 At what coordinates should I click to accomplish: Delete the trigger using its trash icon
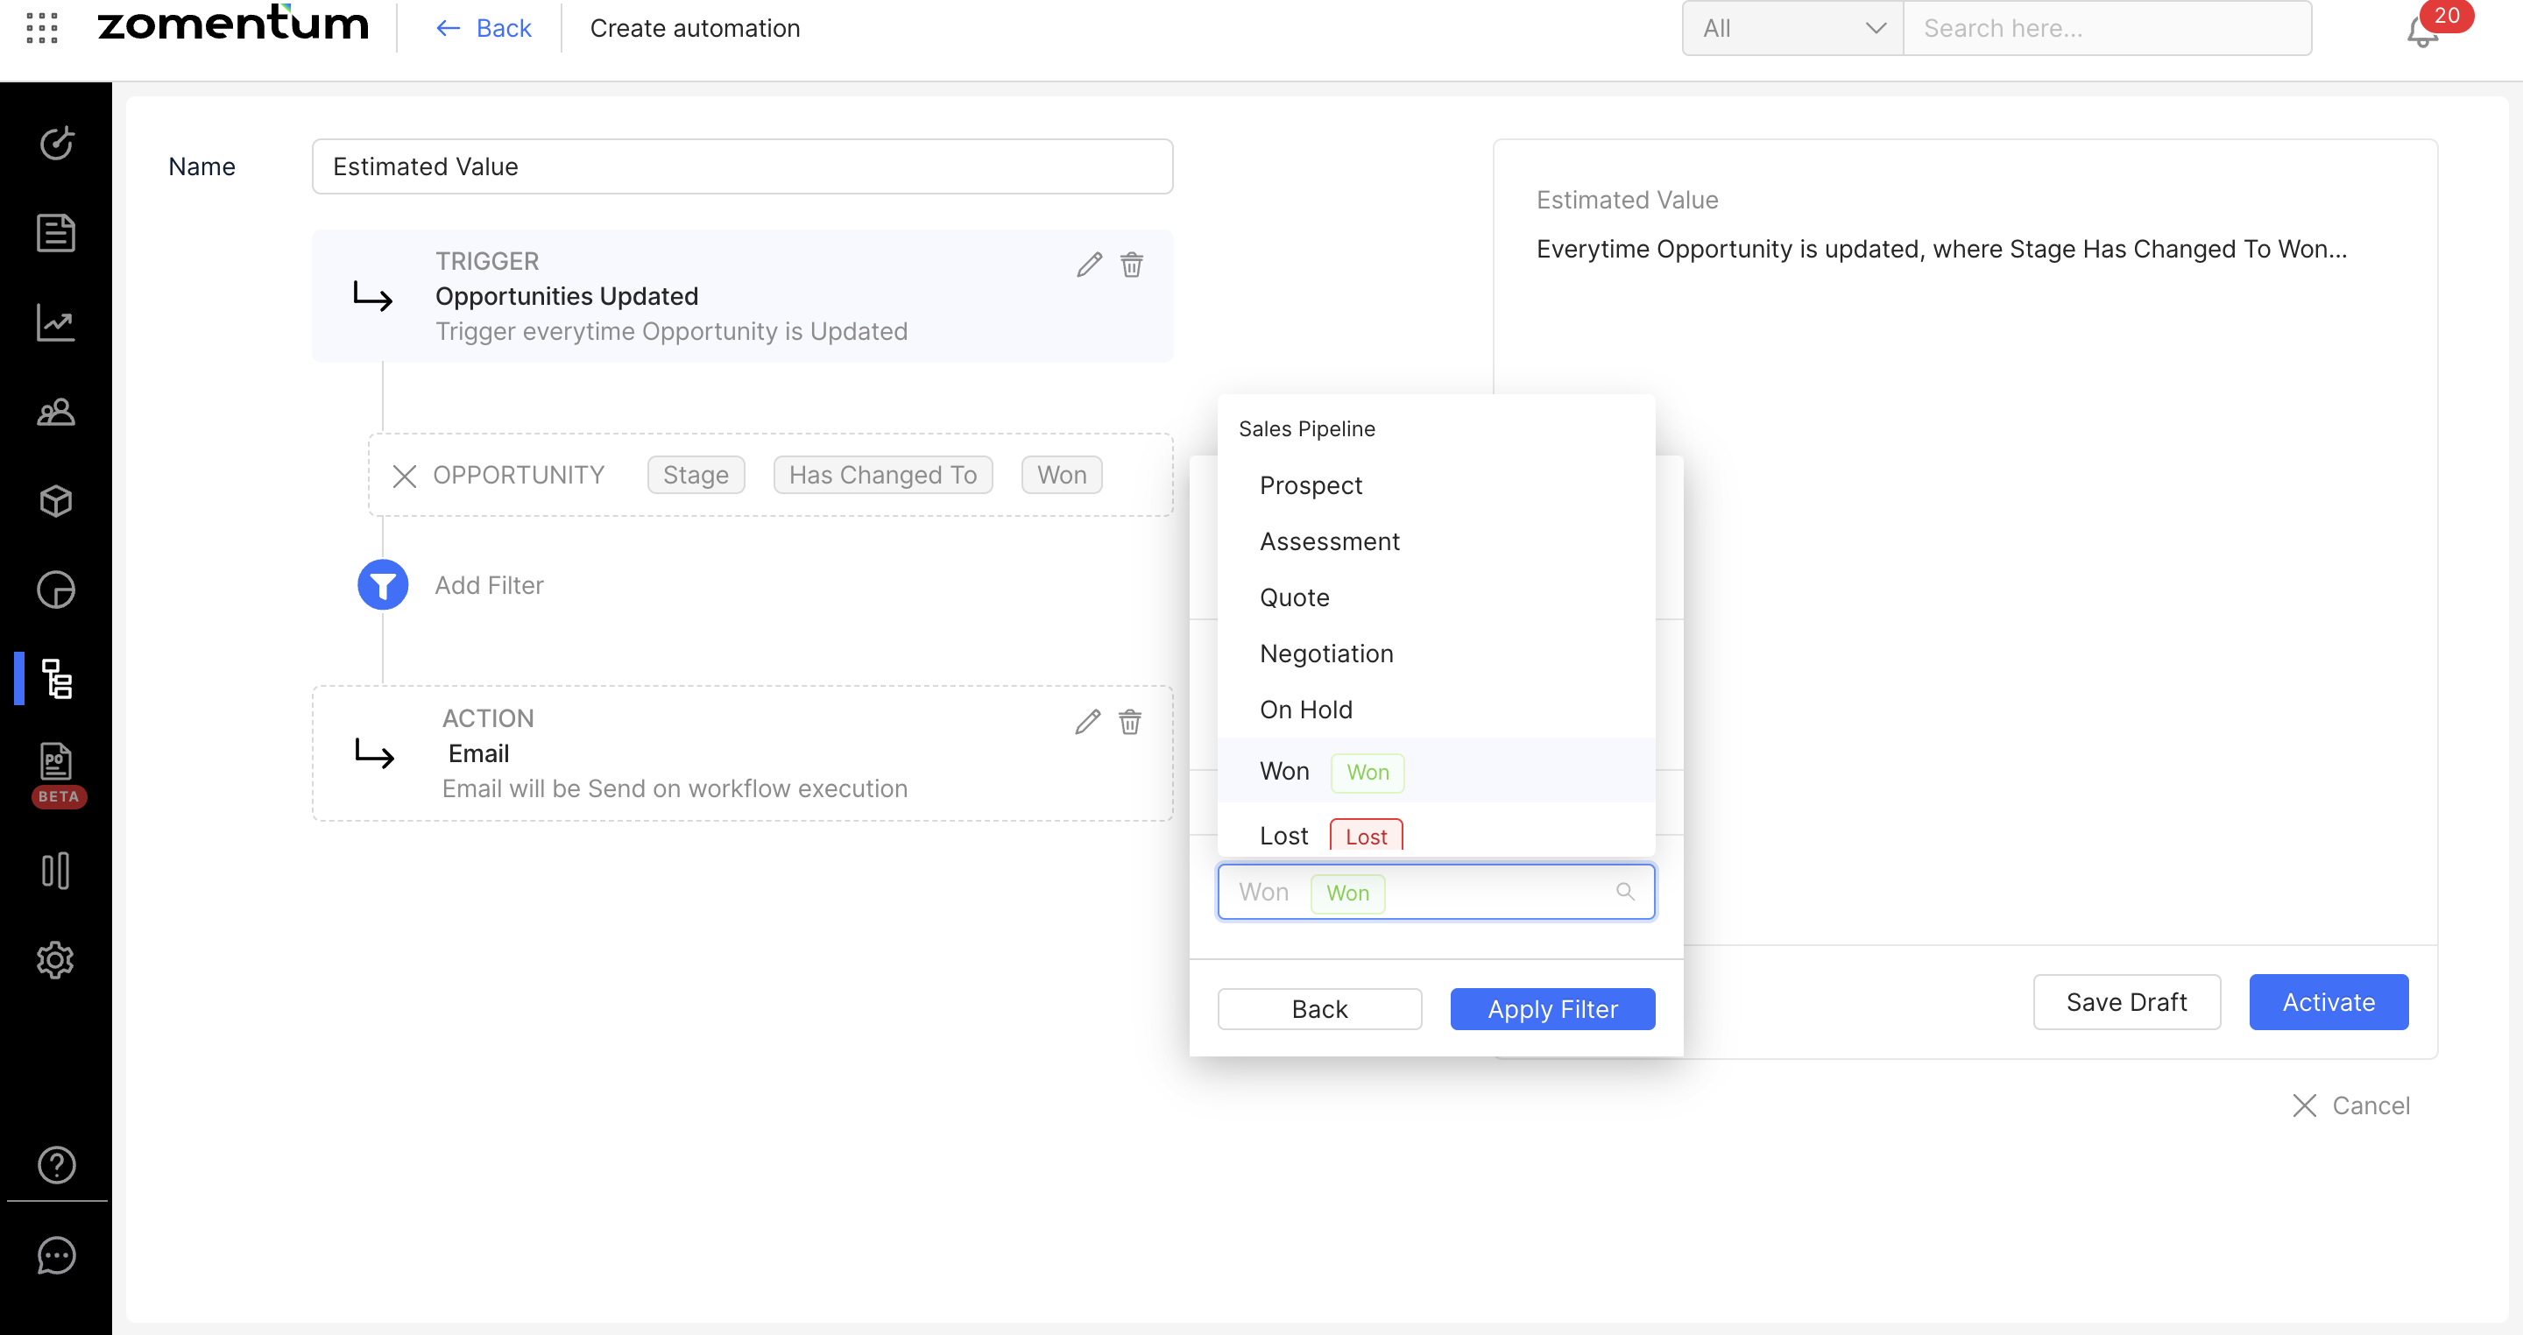(1131, 265)
